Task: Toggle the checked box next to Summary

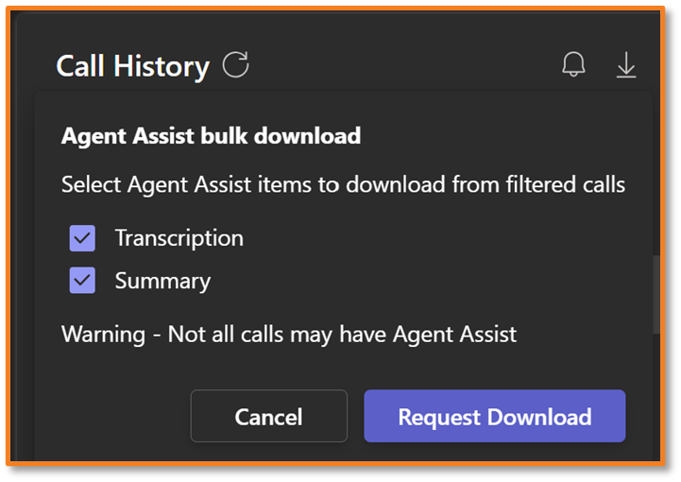Action: click(82, 281)
